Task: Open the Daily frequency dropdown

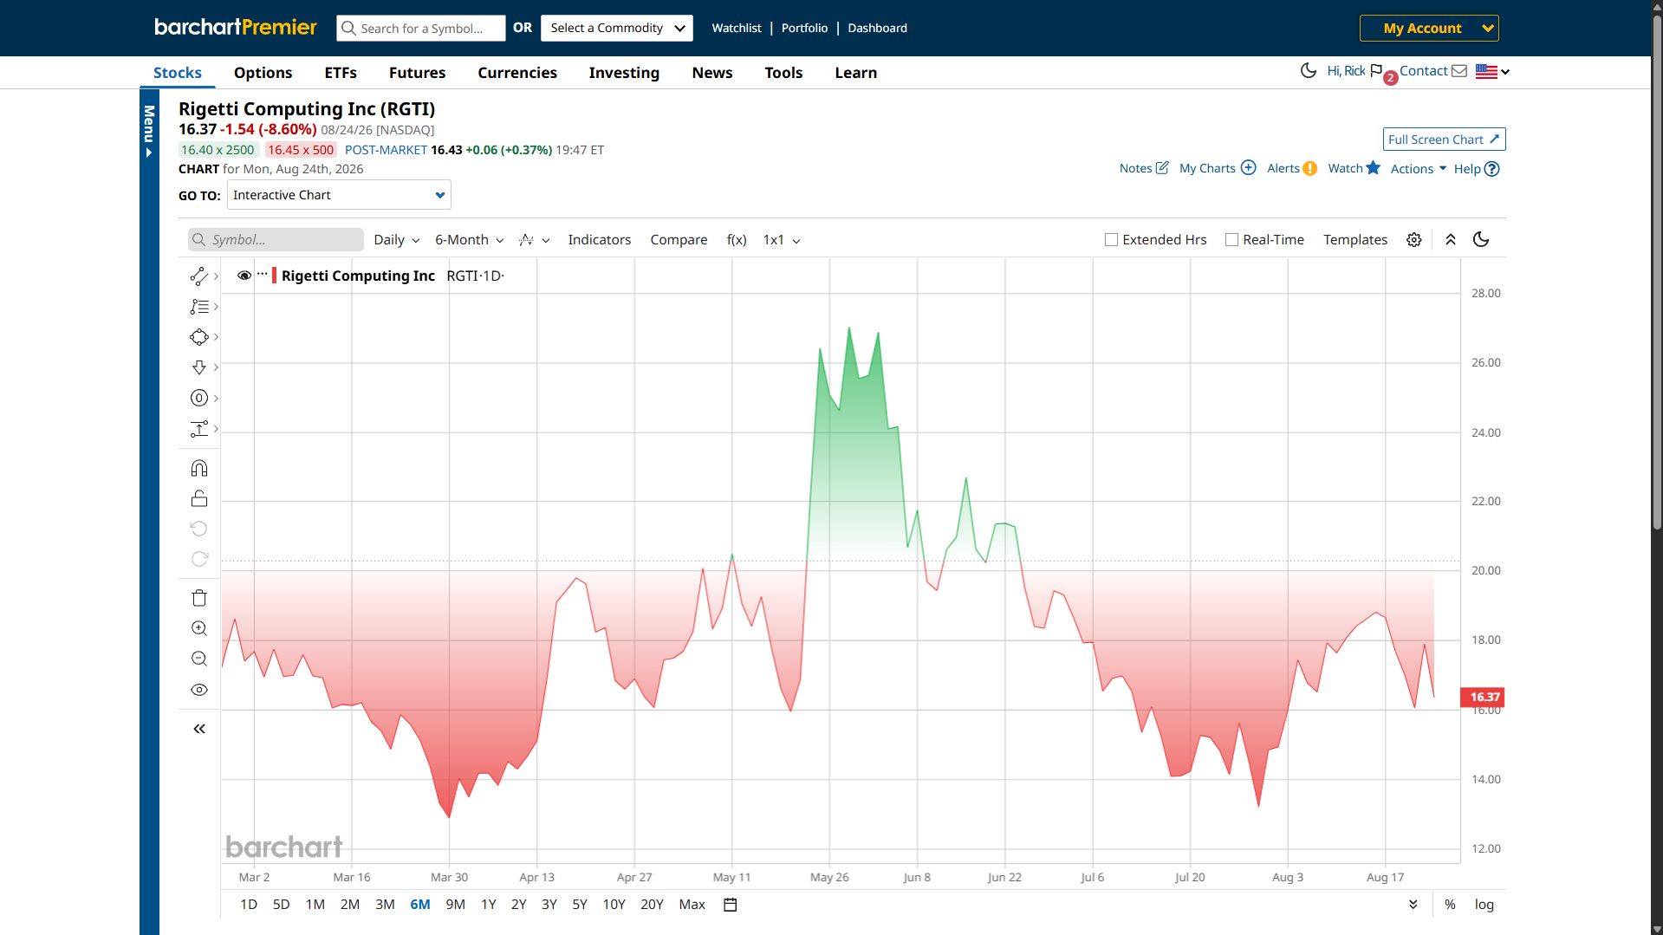Action: click(x=397, y=240)
